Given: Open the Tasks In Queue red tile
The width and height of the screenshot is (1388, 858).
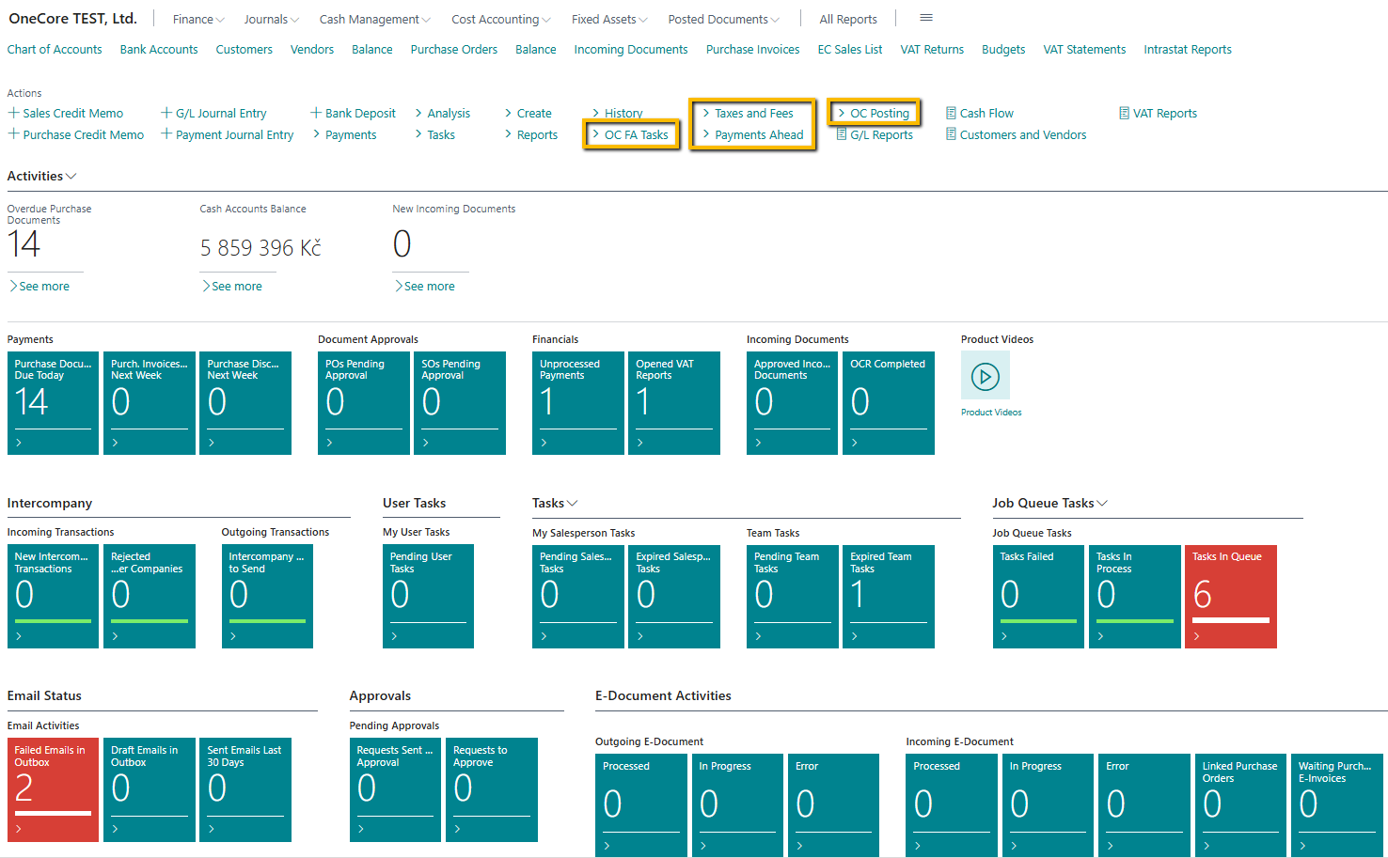Looking at the screenshot, I should click(1230, 596).
